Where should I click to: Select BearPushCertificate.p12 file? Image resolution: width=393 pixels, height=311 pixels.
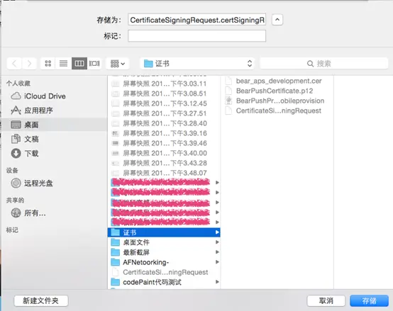[277, 91]
